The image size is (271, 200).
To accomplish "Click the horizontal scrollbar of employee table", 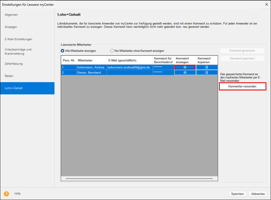I will 139,178.
